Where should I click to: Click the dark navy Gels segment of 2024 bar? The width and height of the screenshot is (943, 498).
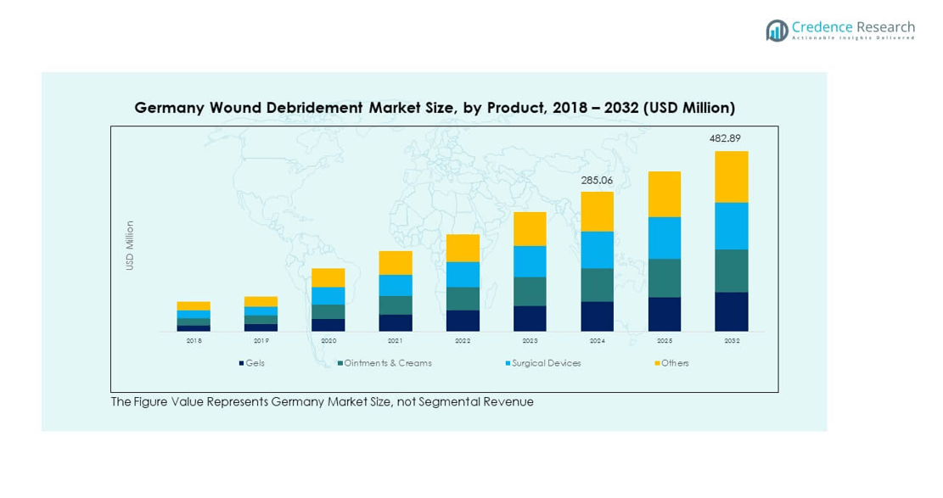pos(597,316)
